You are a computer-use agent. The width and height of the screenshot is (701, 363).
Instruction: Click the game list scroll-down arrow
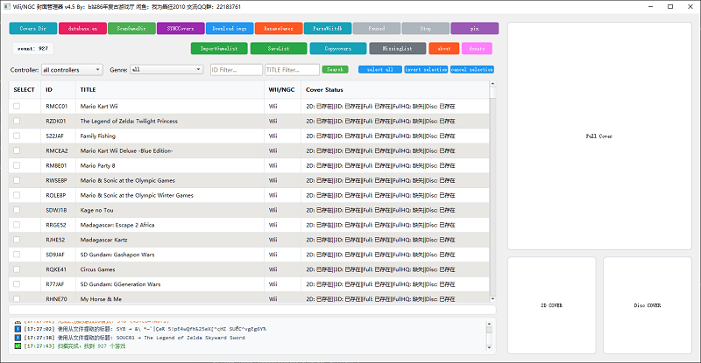tap(492, 298)
